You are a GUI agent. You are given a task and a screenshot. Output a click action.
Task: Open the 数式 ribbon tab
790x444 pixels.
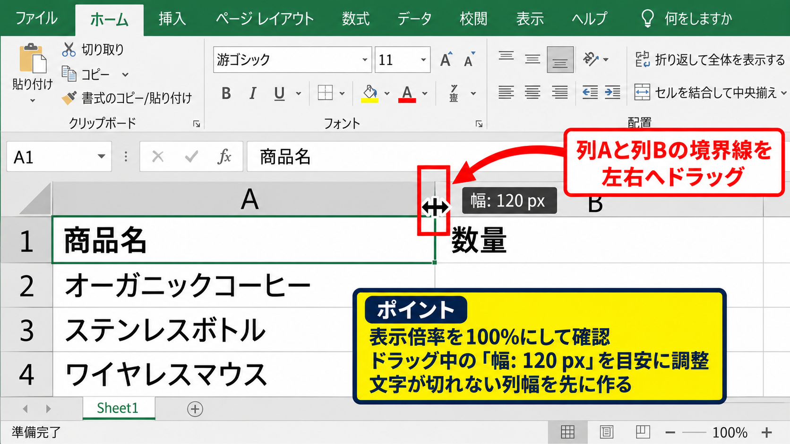click(356, 19)
